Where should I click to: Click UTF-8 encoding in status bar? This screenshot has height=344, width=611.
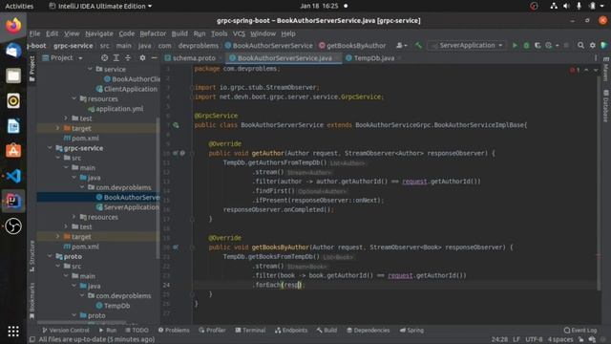[534, 340]
